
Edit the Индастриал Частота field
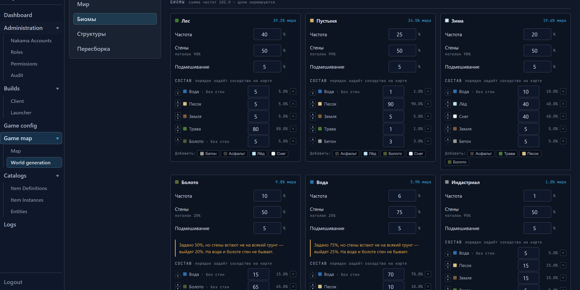tap(538, 196)
